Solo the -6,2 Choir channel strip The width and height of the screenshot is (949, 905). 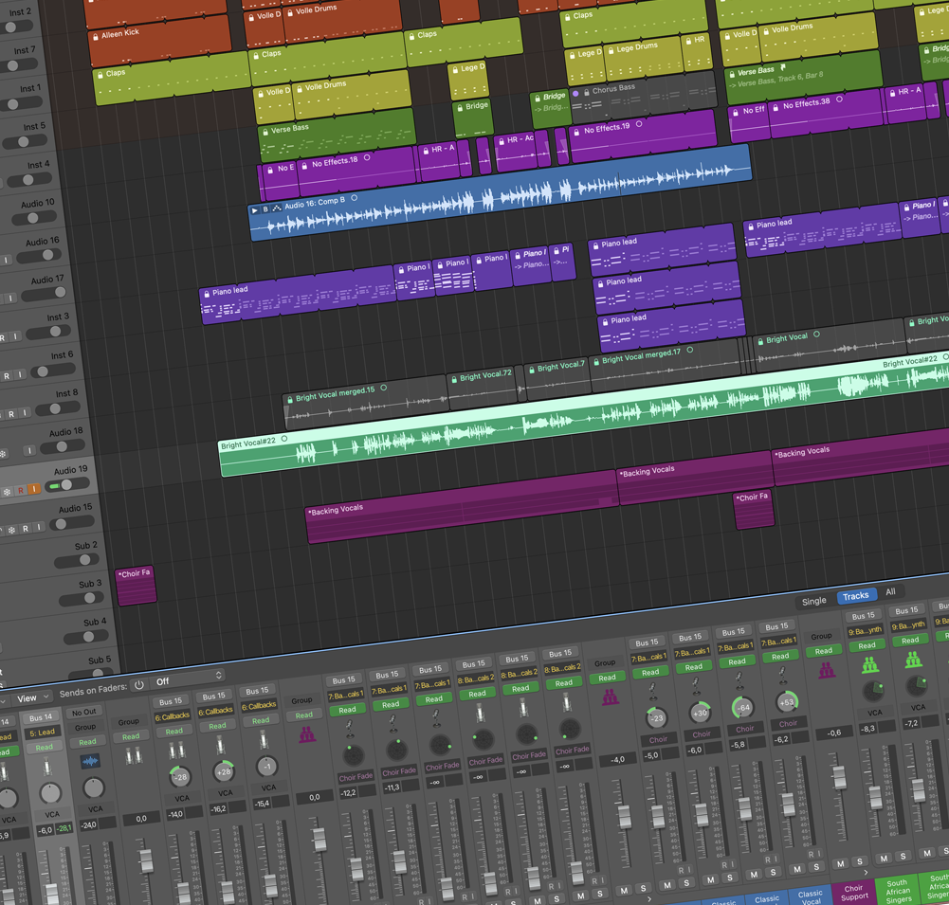816,867
